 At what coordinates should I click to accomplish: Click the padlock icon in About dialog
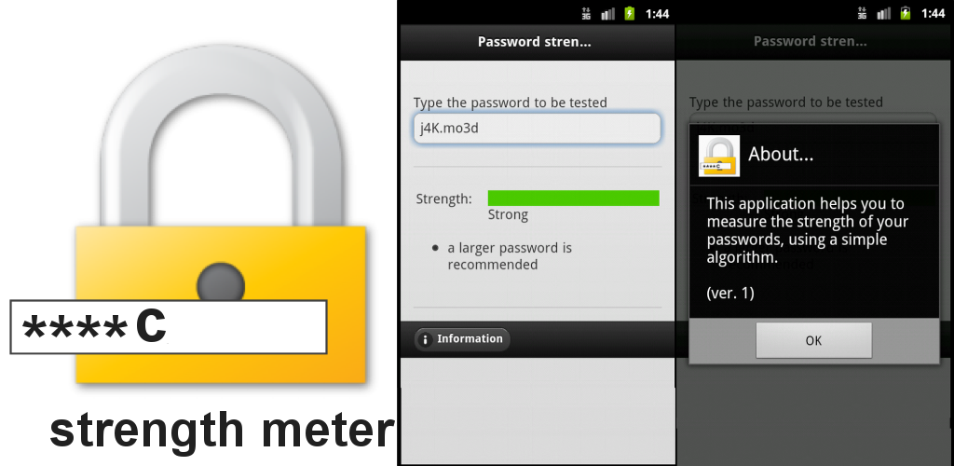(x=719, y=156)
